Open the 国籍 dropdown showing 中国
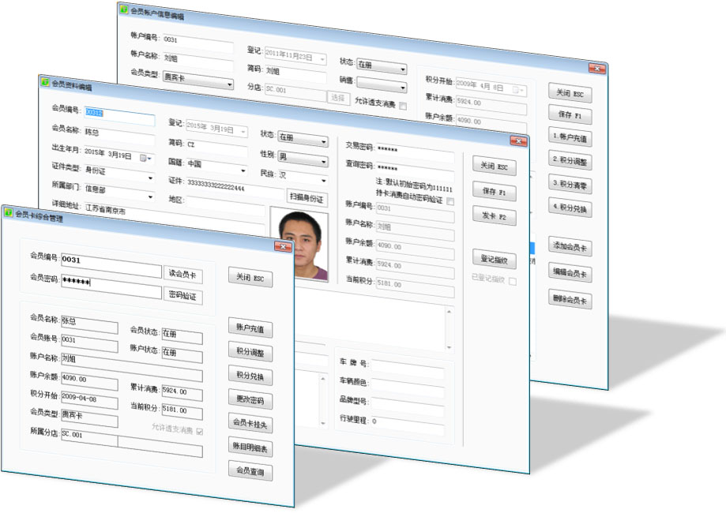 pos(242,170)
